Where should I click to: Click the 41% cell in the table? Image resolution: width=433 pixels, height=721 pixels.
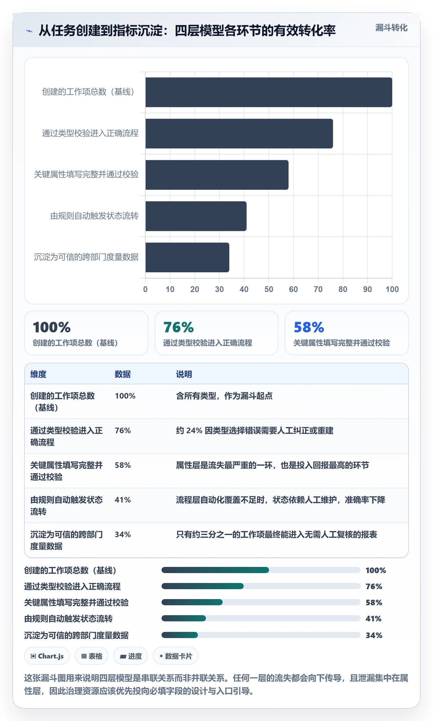(x=123, y=500)
